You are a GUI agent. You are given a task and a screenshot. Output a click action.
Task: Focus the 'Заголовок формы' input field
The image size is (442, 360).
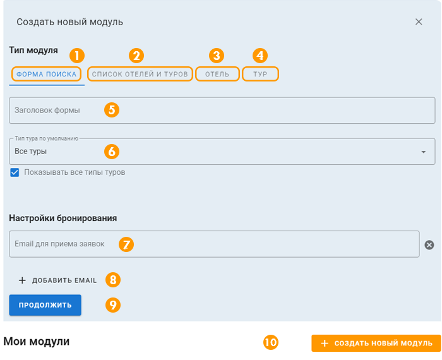pyautogui.click(x=222, y=111)
